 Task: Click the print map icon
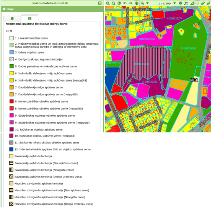coord(180,3)
